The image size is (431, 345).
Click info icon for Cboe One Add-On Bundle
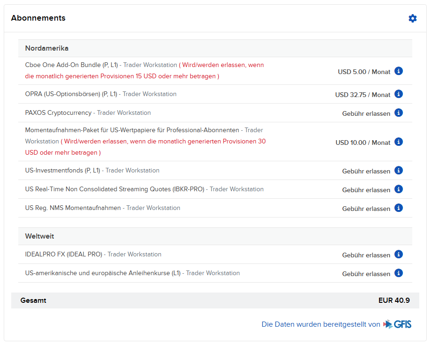pos(399,71)
